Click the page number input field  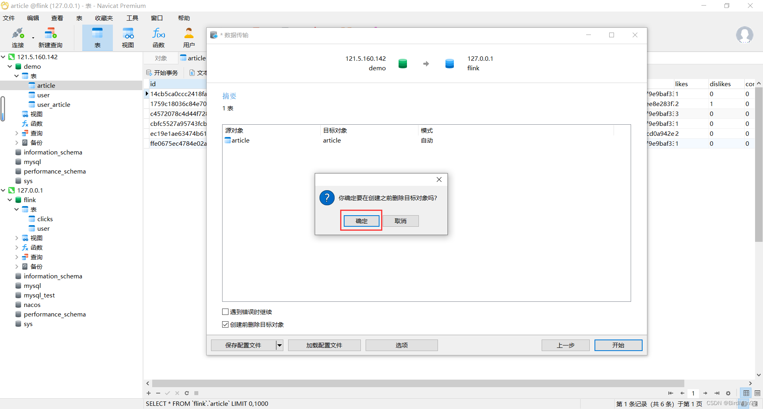[693, 393]
